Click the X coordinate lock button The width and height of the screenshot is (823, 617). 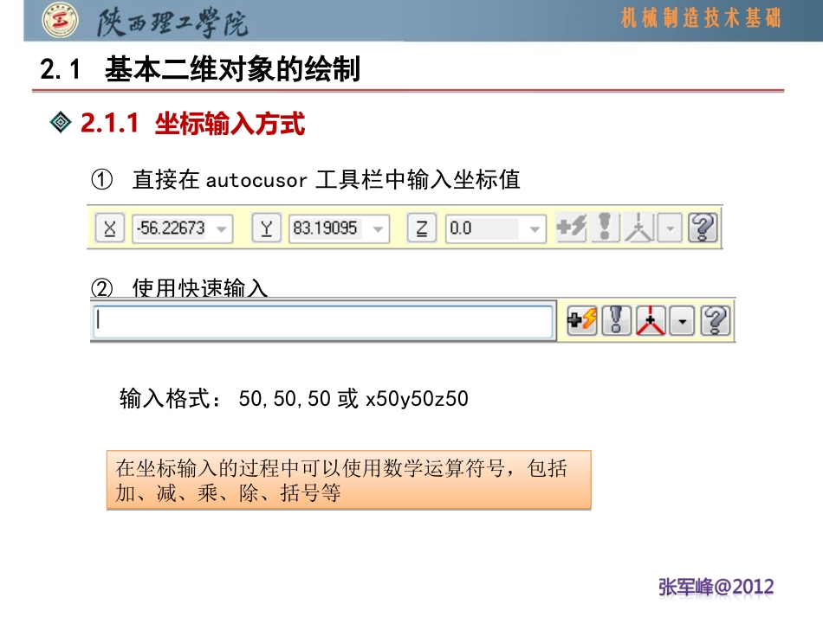(110, 228)
